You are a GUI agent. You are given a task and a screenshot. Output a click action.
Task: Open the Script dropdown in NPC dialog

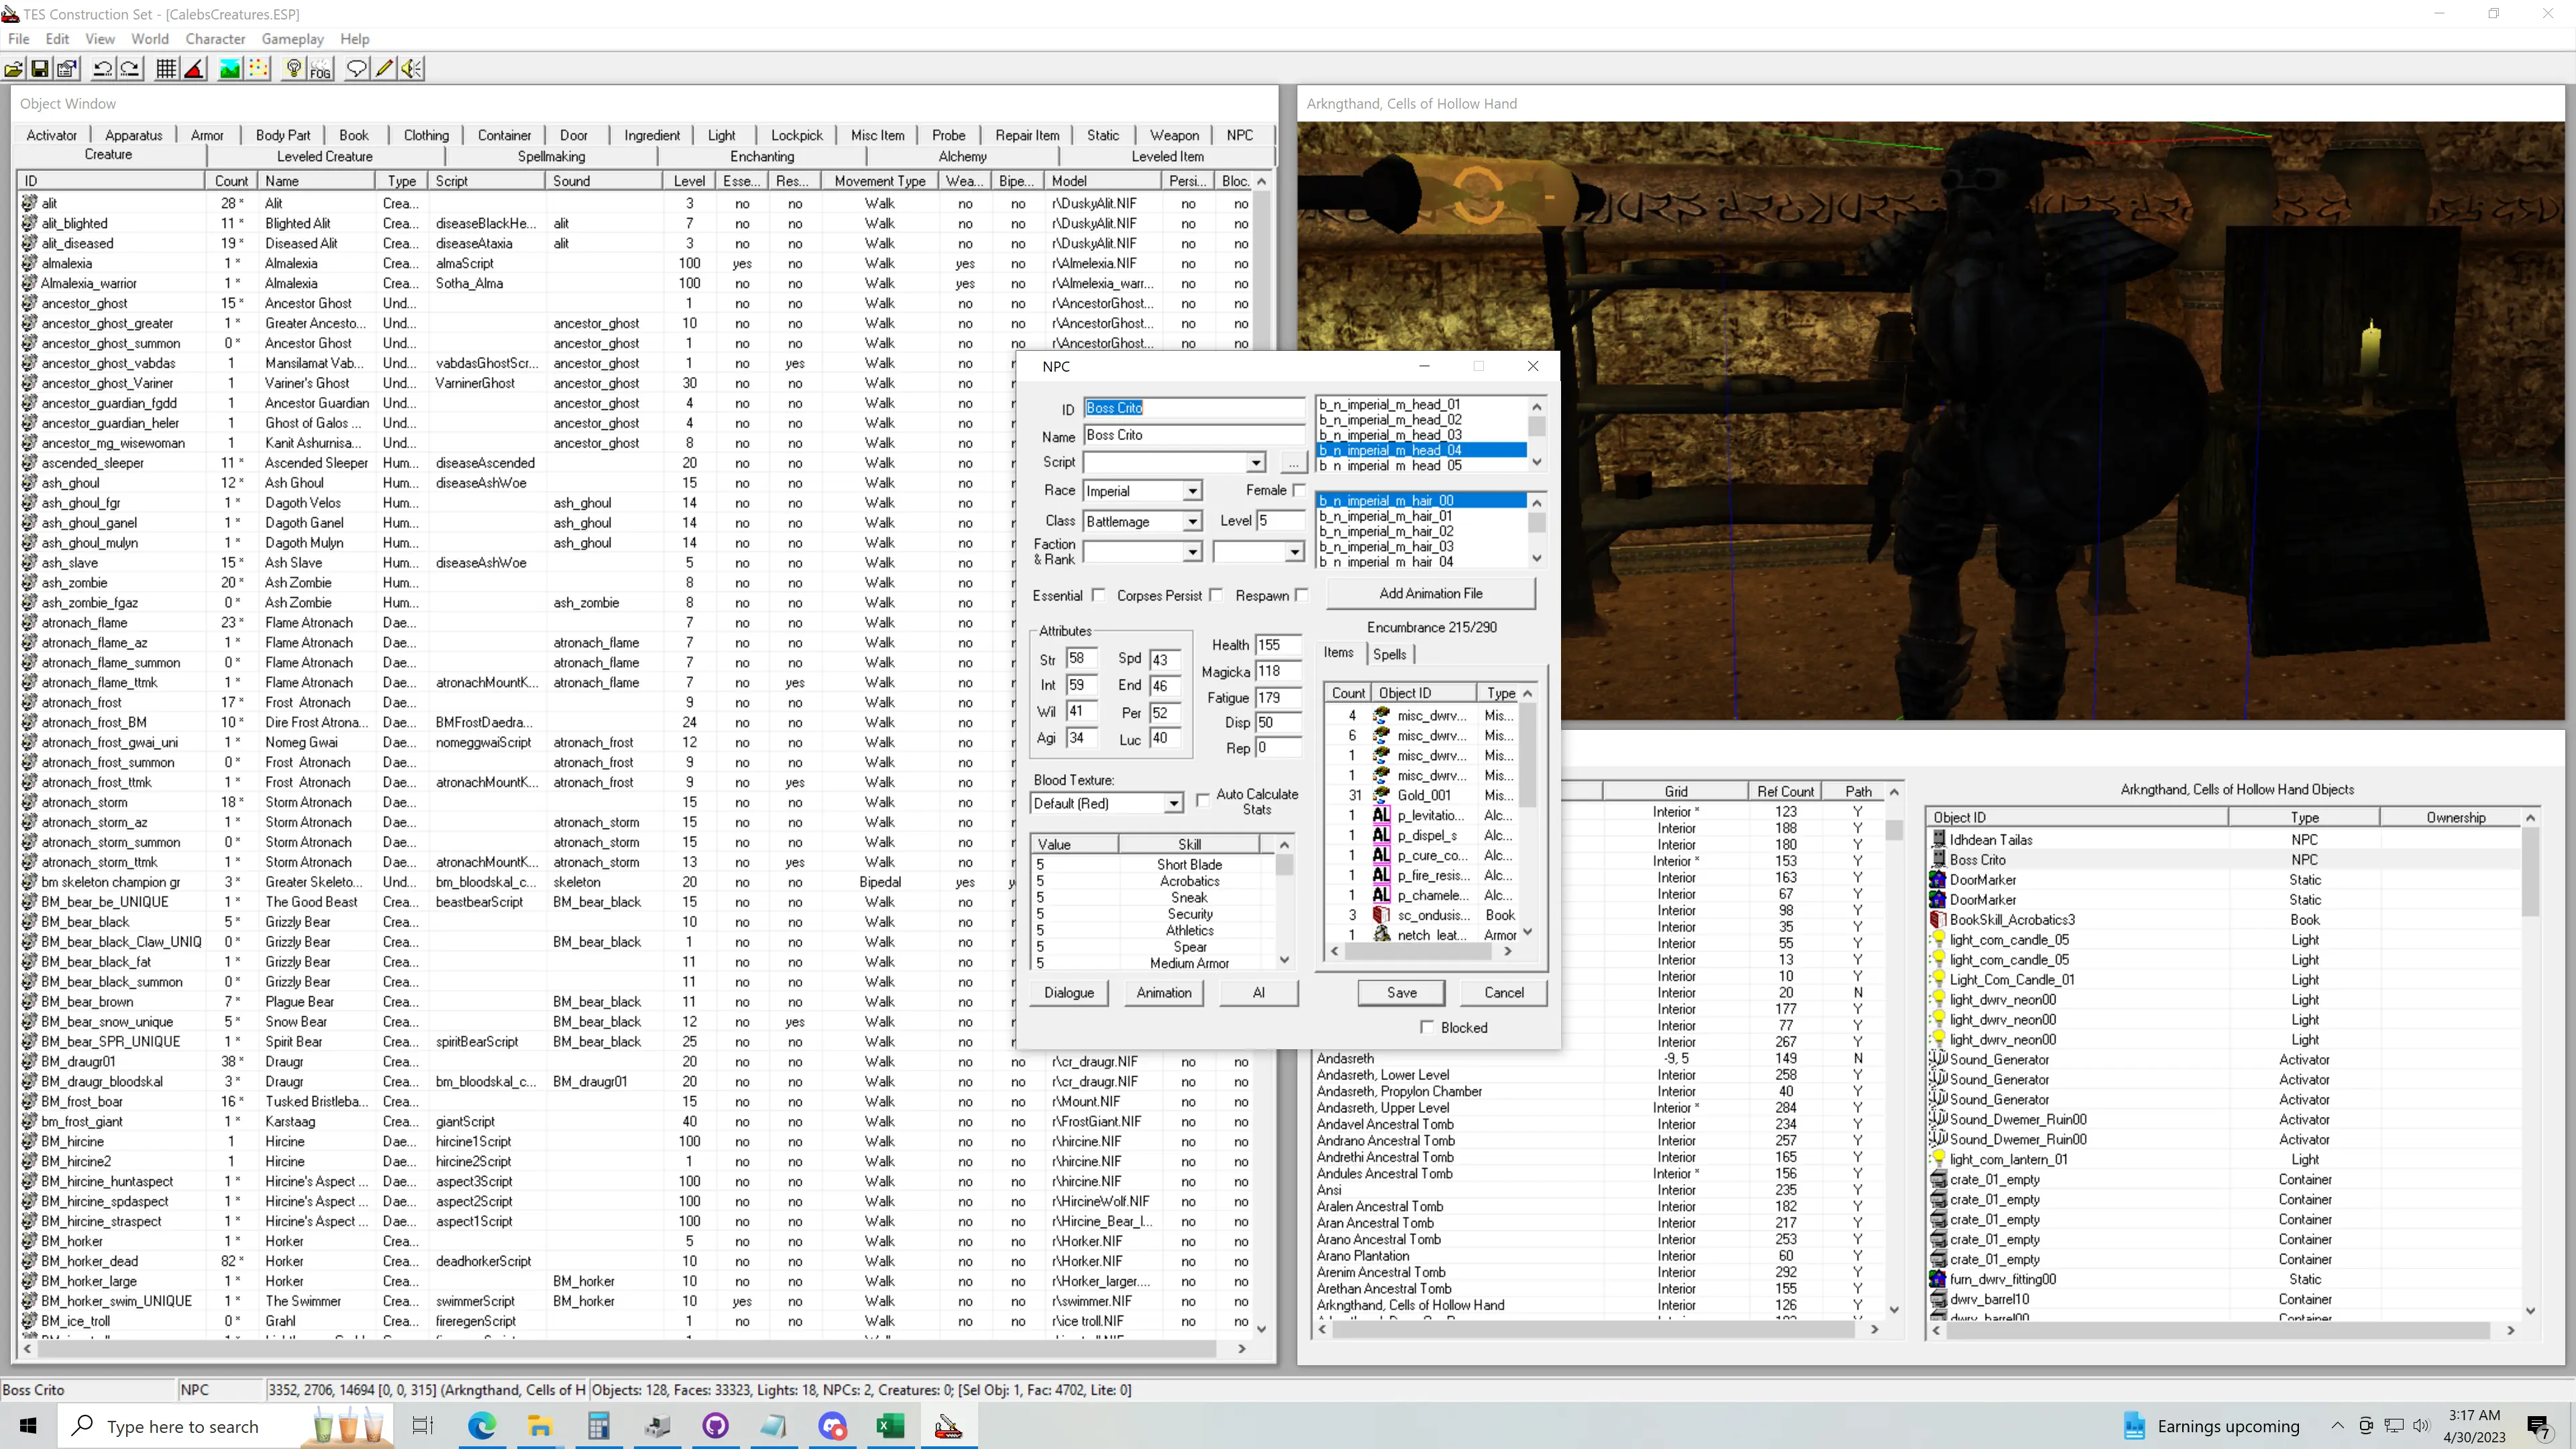click(x=1255, y=463)
